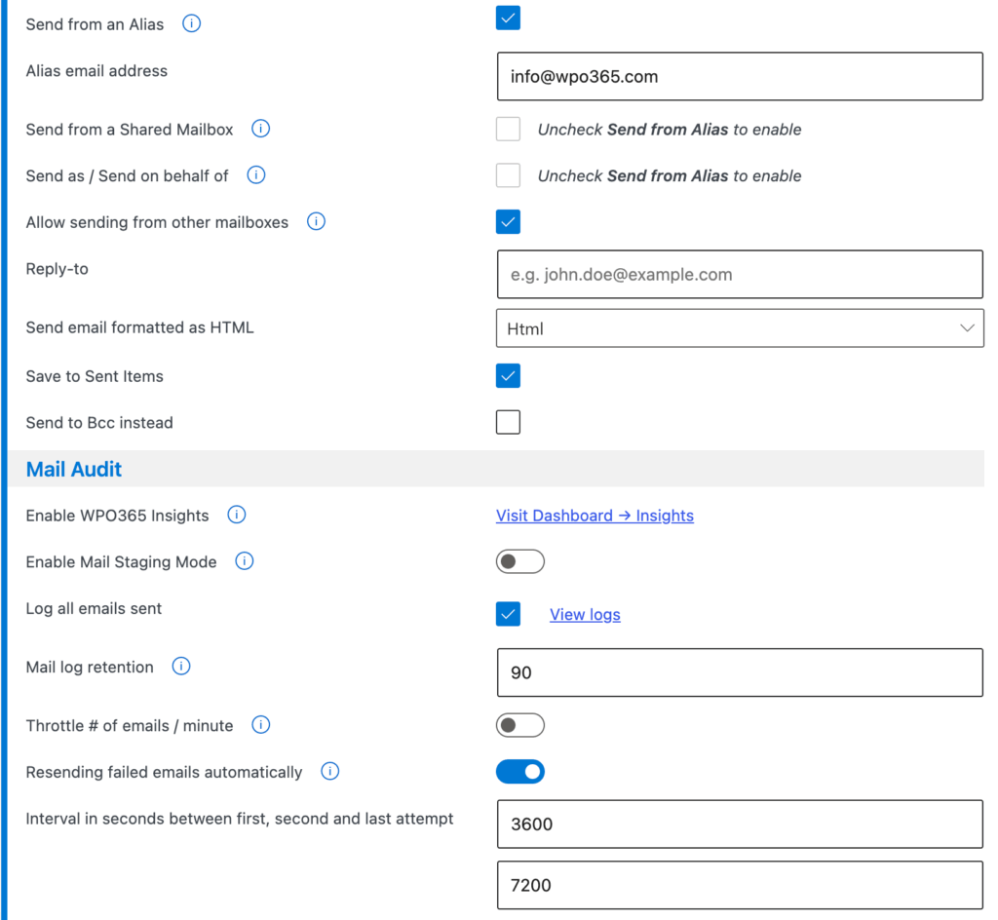The width and height of the screenshot is (998, 920).
Task: Open info icon next to Send as / Send on behalf of
Action: pos(256,175)
